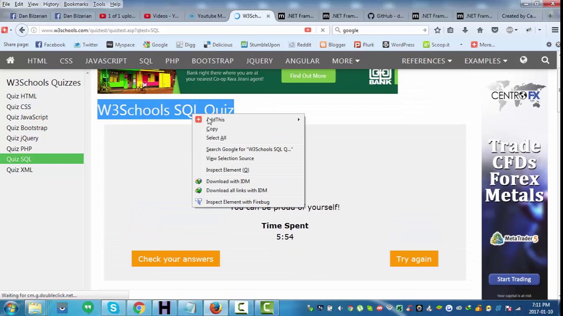
Task: Expand the EXAMPLES dropdown
Action: click(x=486, y=61)
